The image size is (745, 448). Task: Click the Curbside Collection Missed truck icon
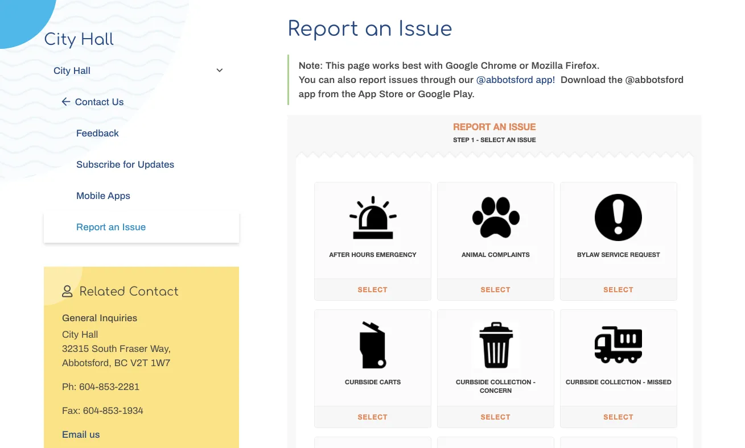click(x=619, y=345)
